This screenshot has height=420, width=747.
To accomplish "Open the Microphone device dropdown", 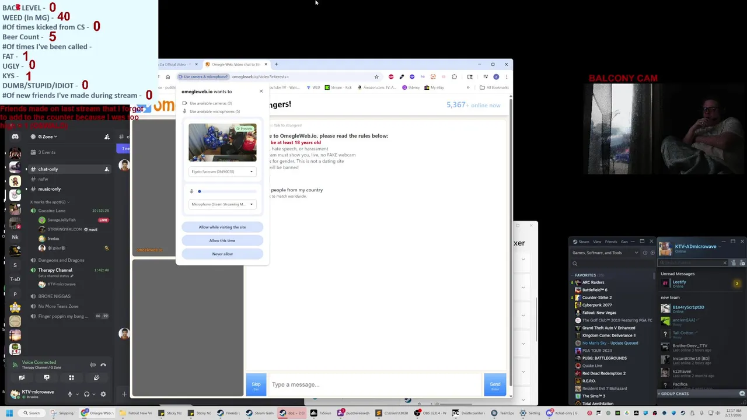I will (x=222, y=204).
